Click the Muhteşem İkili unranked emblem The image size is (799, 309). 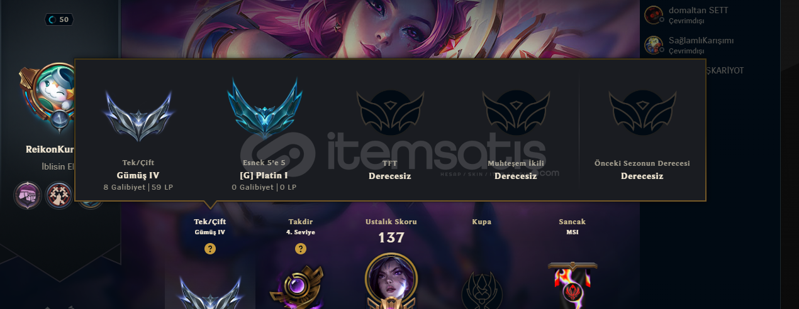[516, 110]
